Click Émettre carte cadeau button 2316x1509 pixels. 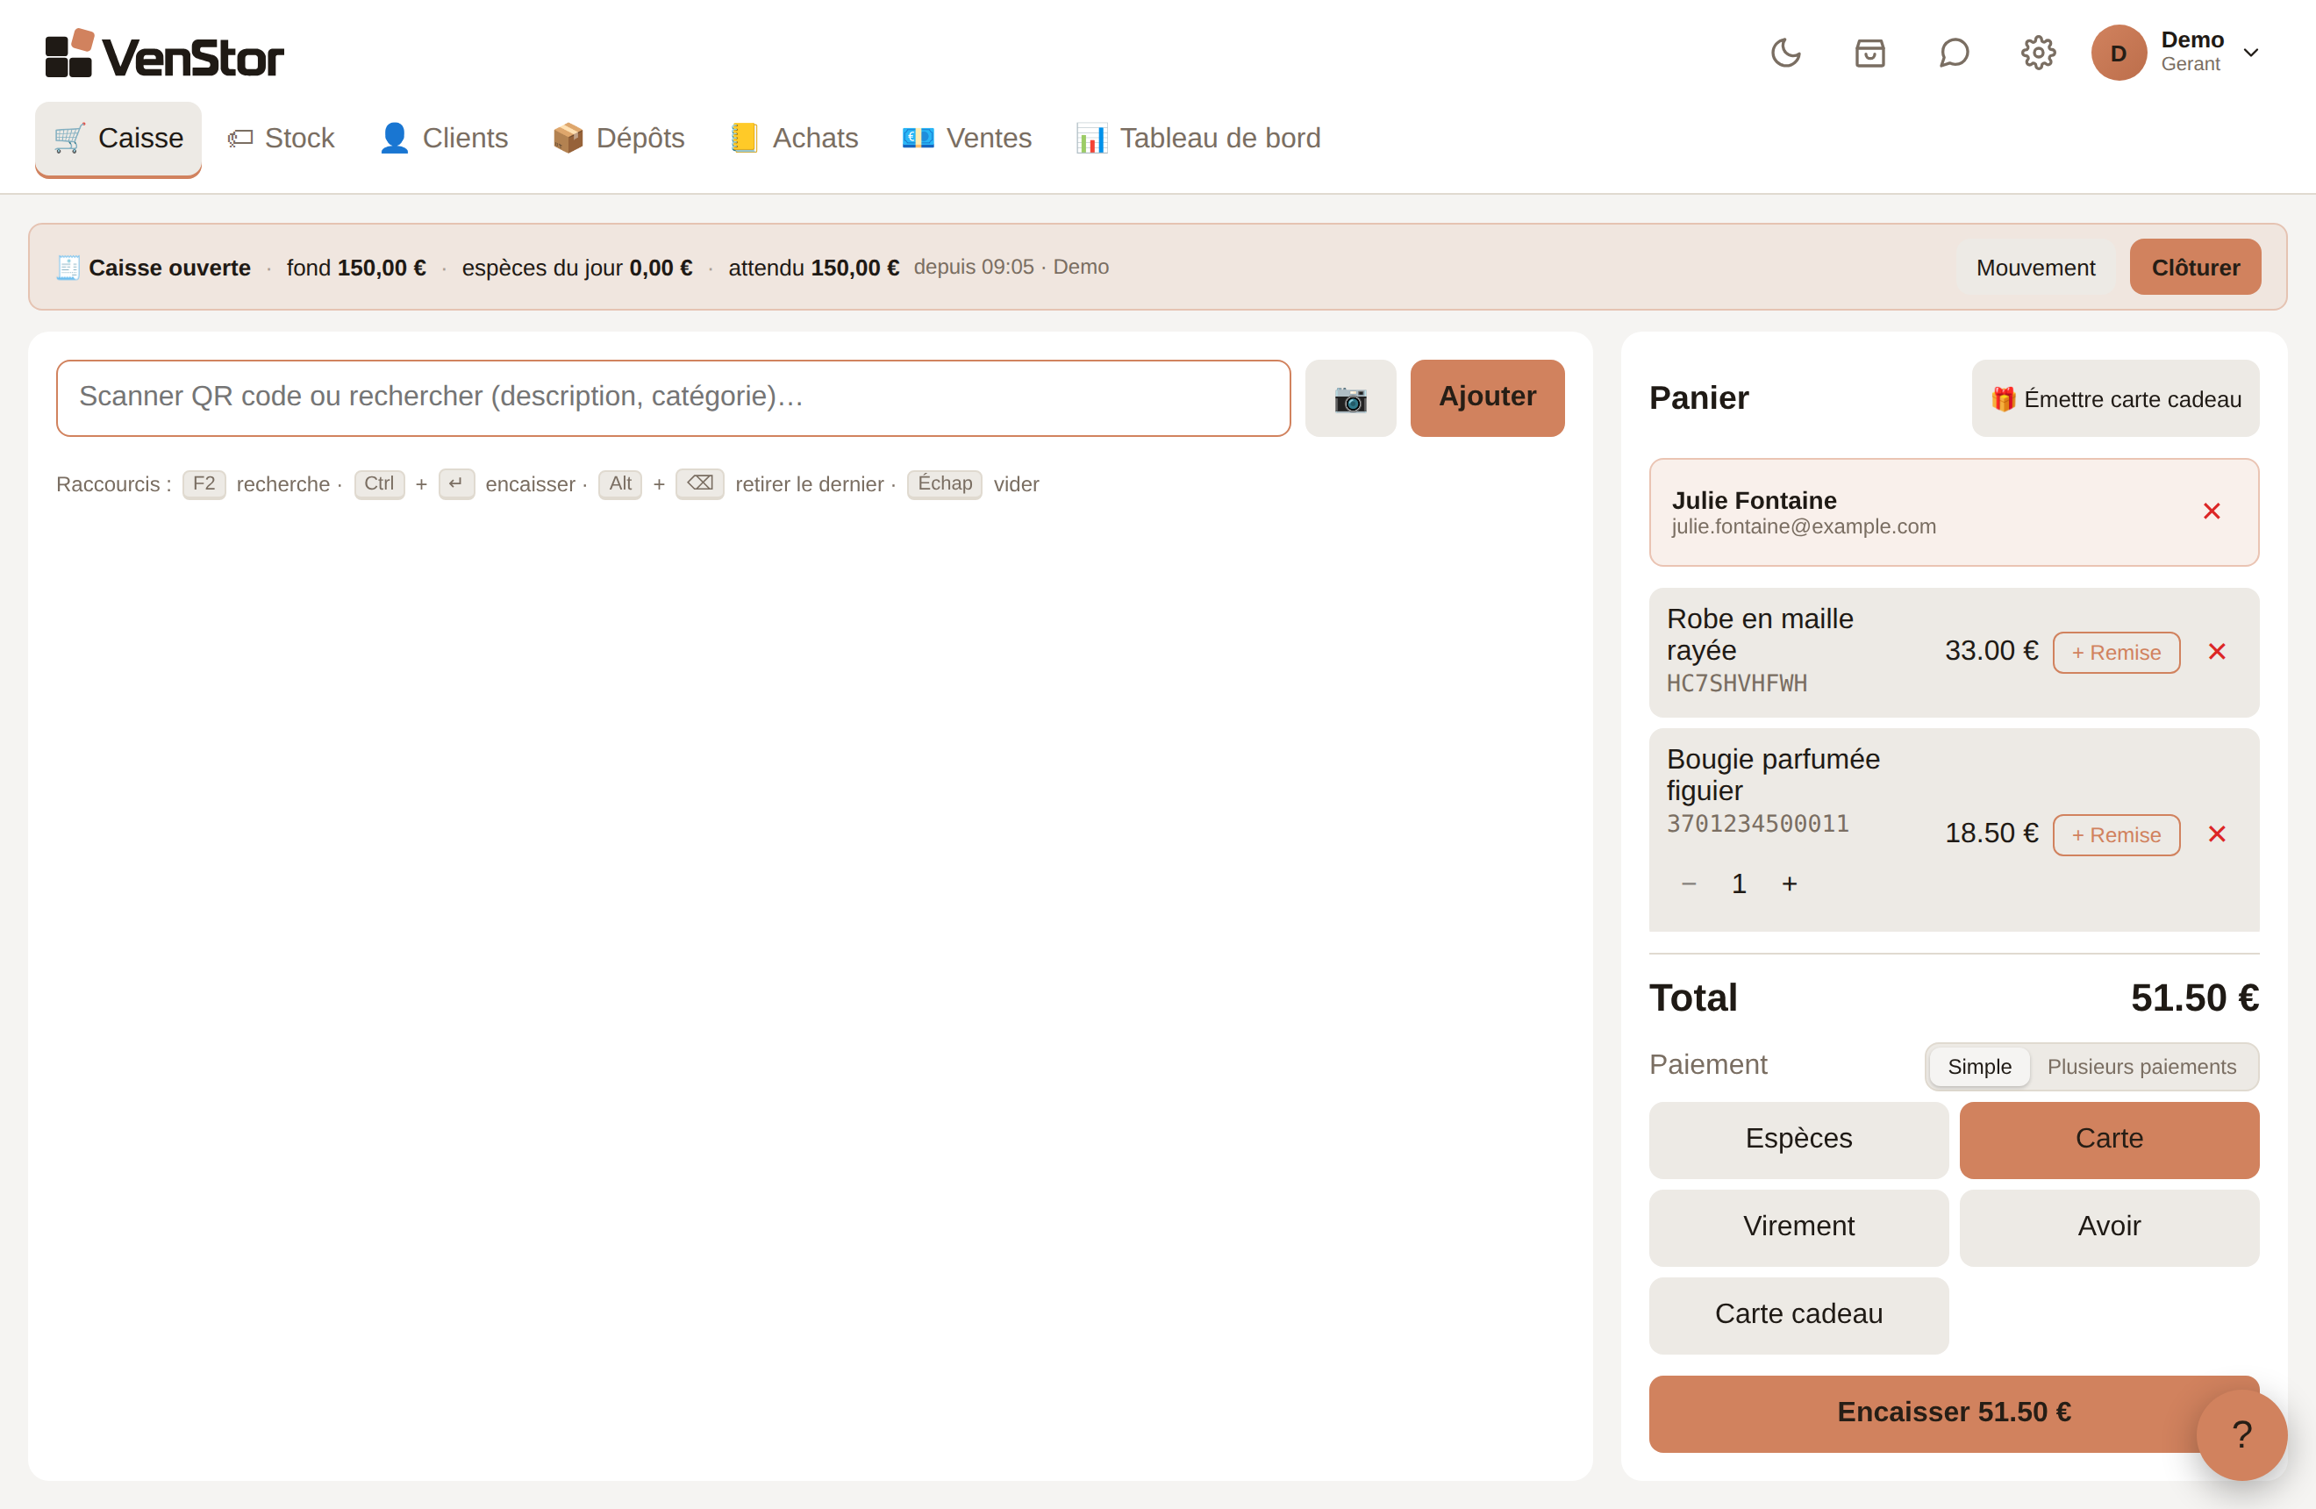(2115, 399)
